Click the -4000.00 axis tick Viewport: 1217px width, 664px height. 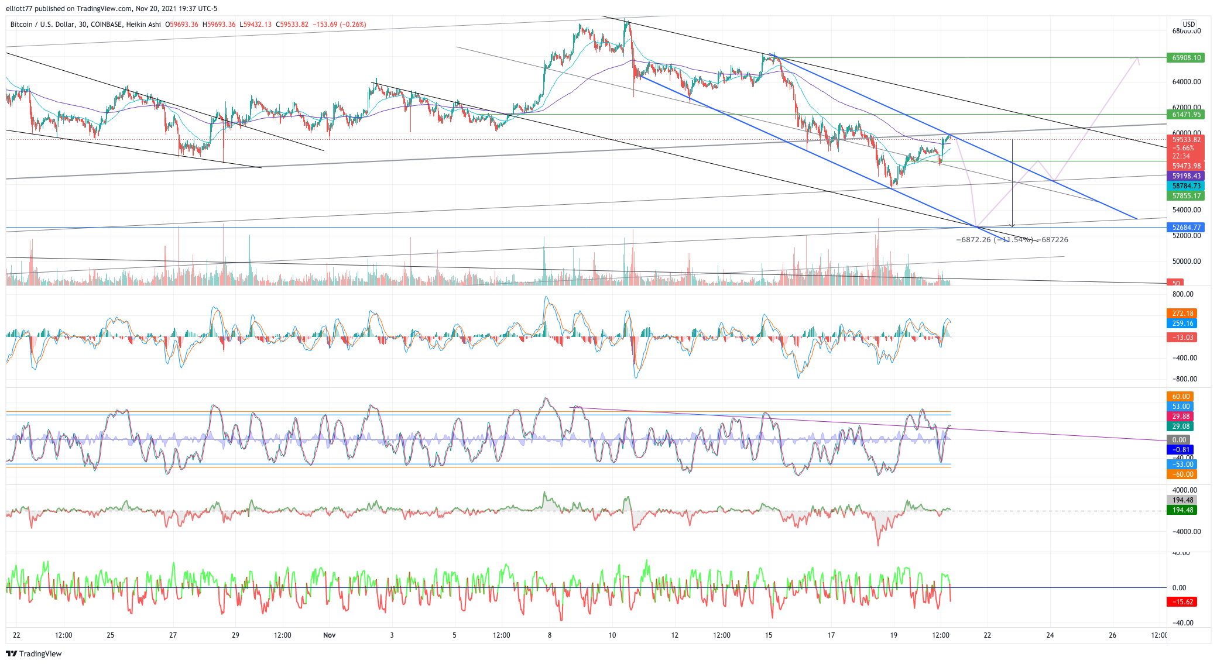click(1187, 532)
